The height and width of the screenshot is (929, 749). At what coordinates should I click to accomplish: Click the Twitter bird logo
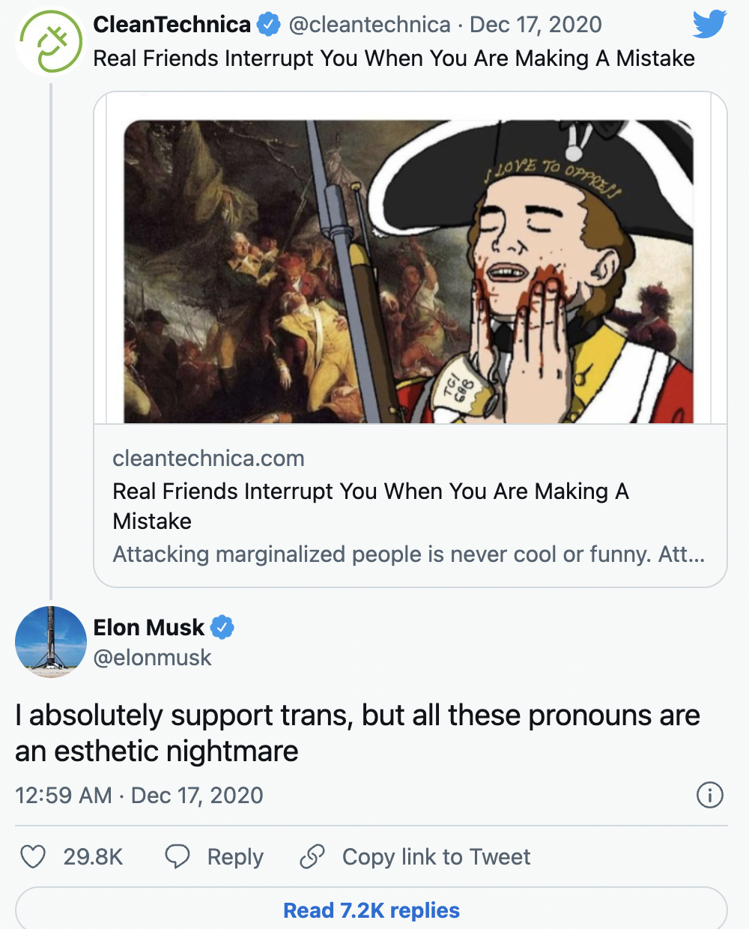[709, 24]
